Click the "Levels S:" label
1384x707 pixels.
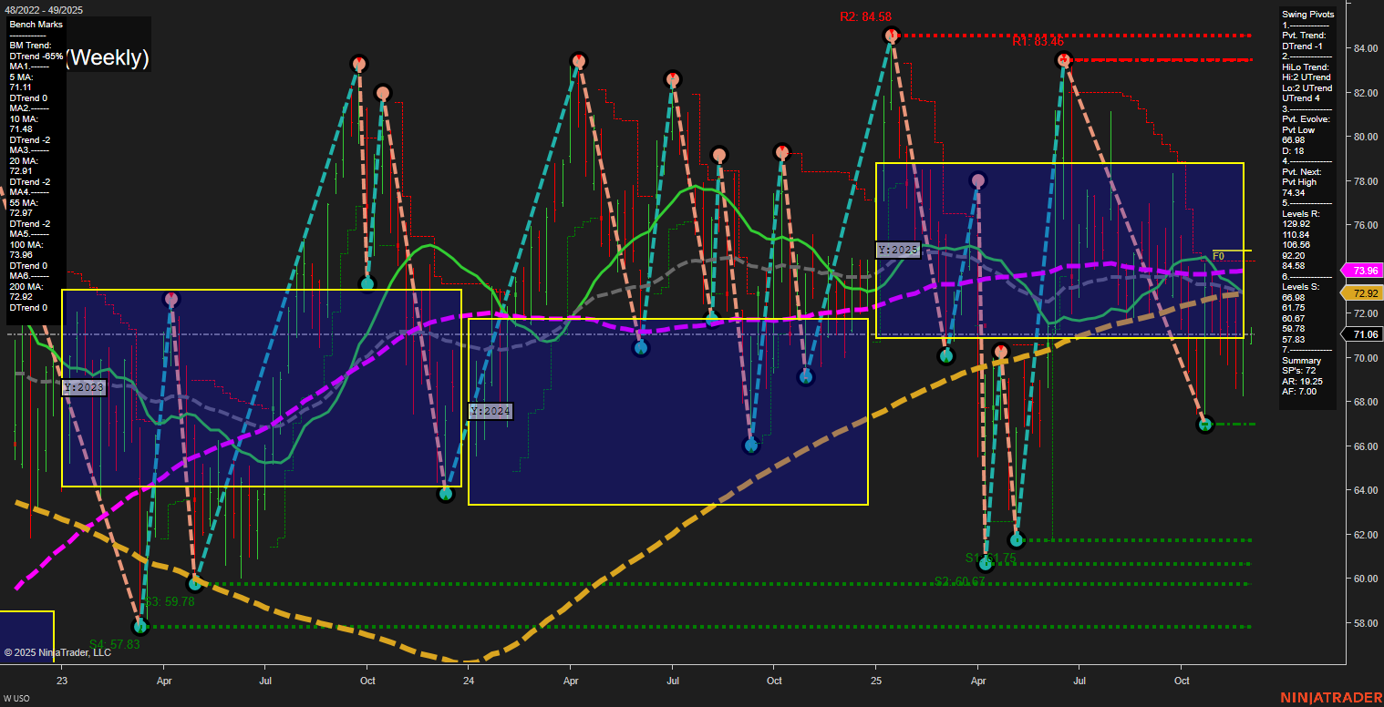(x=1301, y=287)
